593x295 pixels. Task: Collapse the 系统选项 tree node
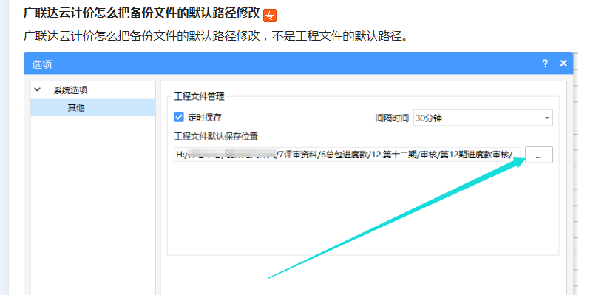[38, 90]
